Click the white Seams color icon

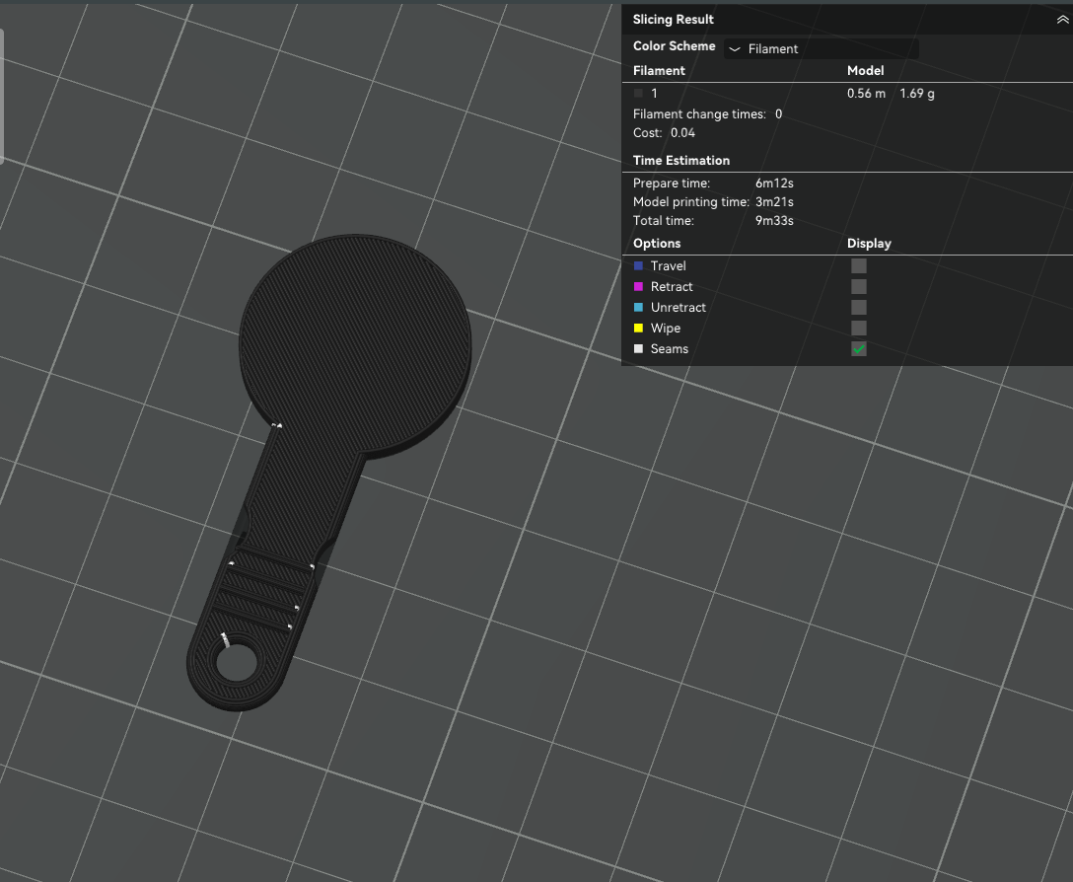(638, 348)
